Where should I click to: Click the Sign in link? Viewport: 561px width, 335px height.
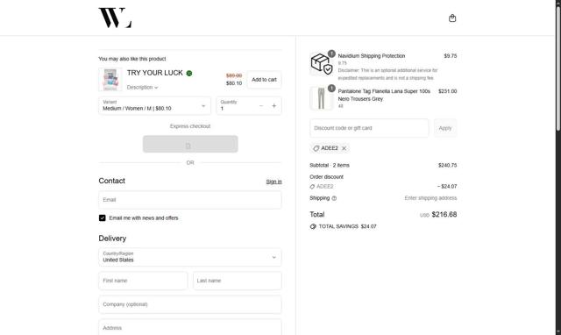273,182
